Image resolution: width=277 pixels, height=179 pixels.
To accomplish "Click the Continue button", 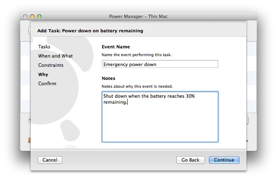I will point(224,160).
